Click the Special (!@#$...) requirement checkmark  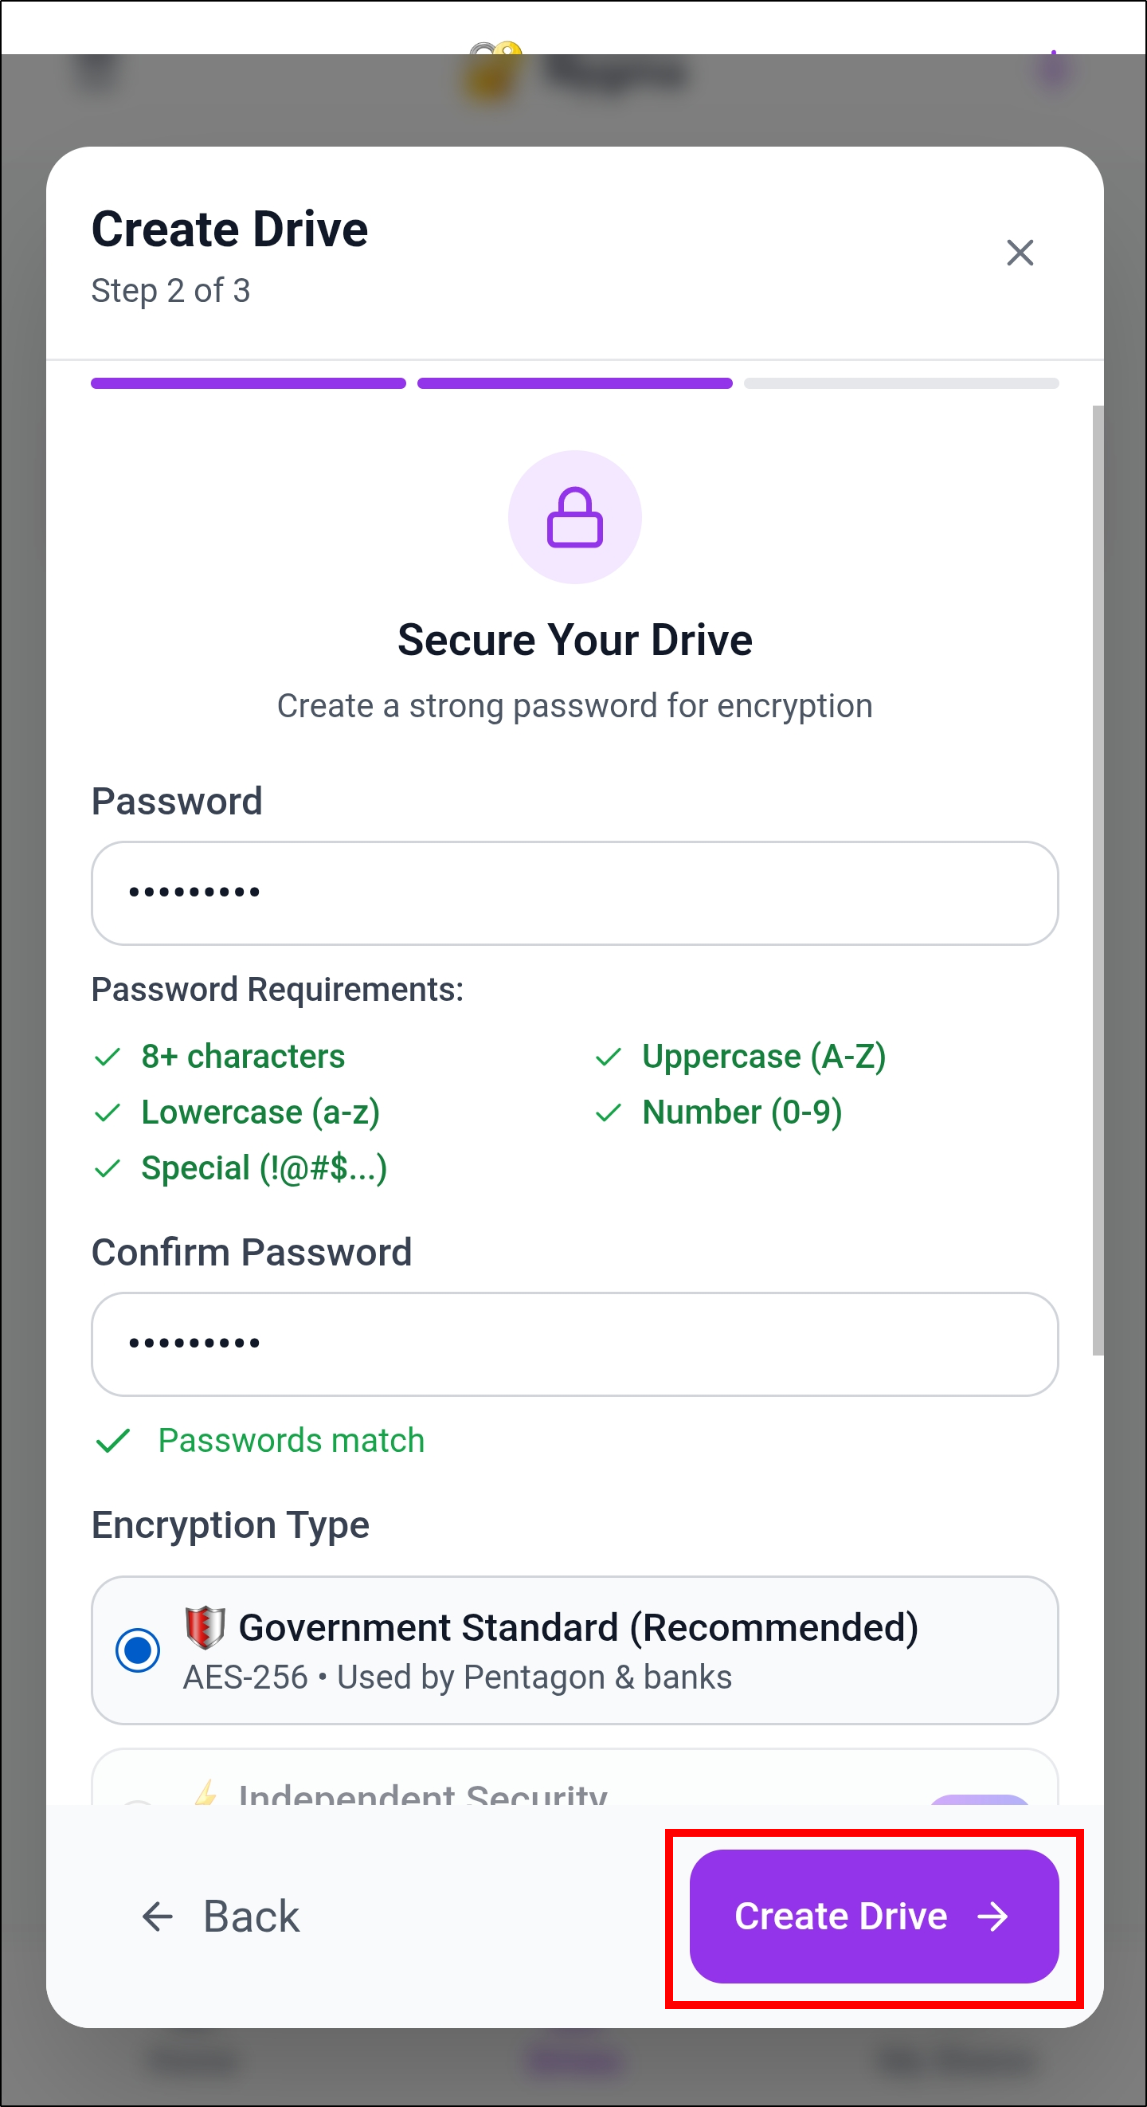[108, 1168]
